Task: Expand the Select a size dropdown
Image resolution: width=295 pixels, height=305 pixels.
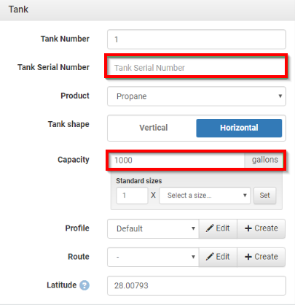Action: 205,196
